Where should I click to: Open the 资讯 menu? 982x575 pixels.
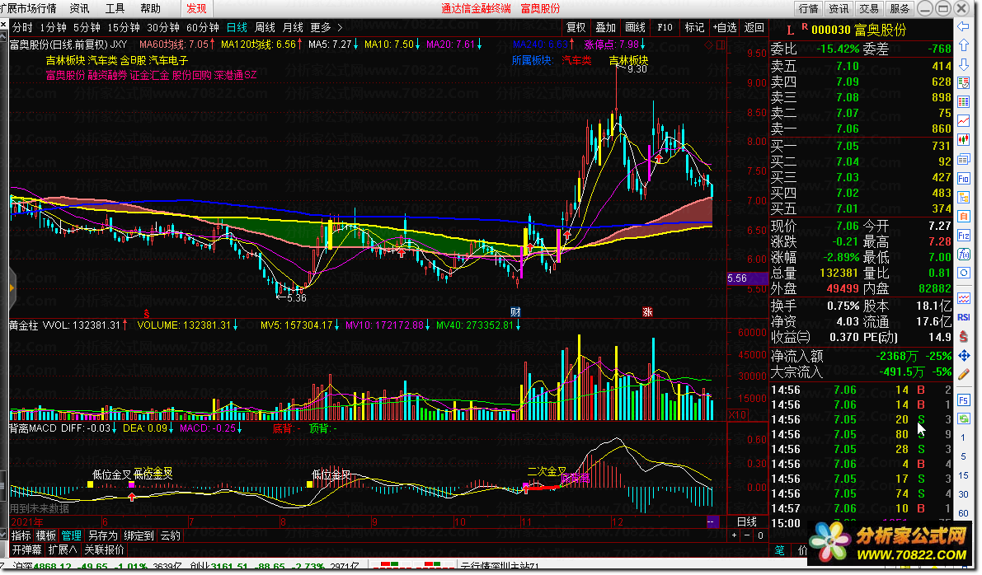(79, 8)
